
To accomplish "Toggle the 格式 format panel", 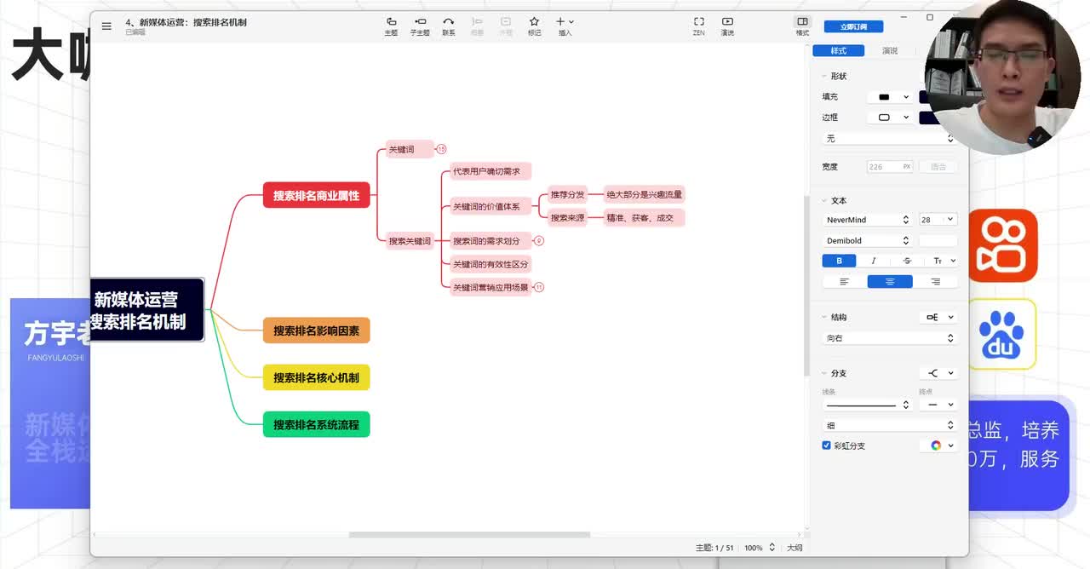I will click(x=802, y=26).
